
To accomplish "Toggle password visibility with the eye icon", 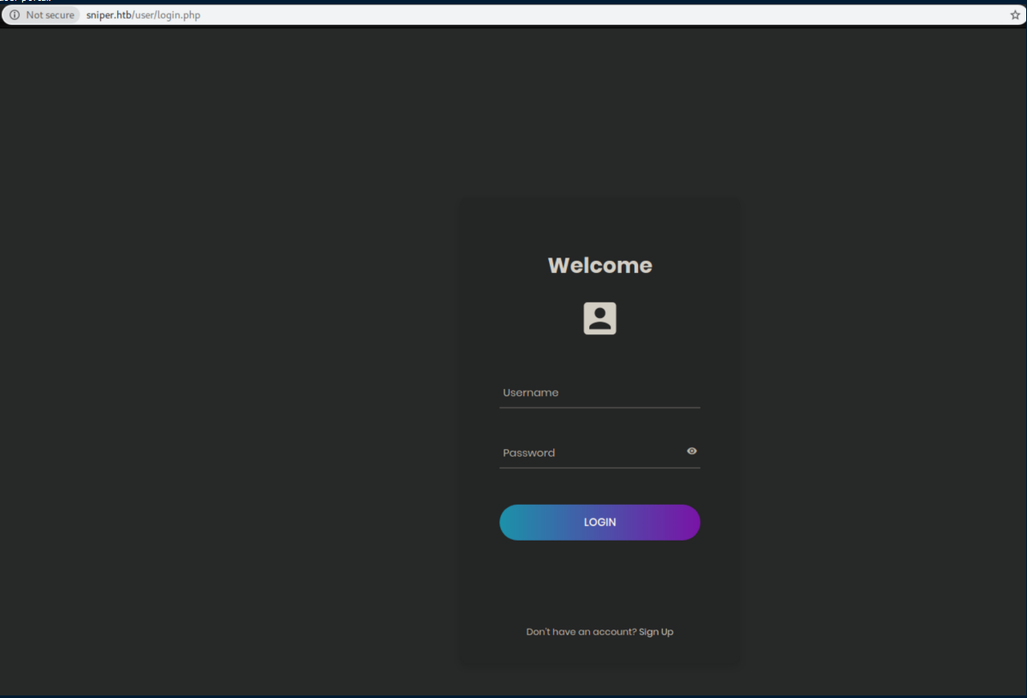I will point(692,451).
